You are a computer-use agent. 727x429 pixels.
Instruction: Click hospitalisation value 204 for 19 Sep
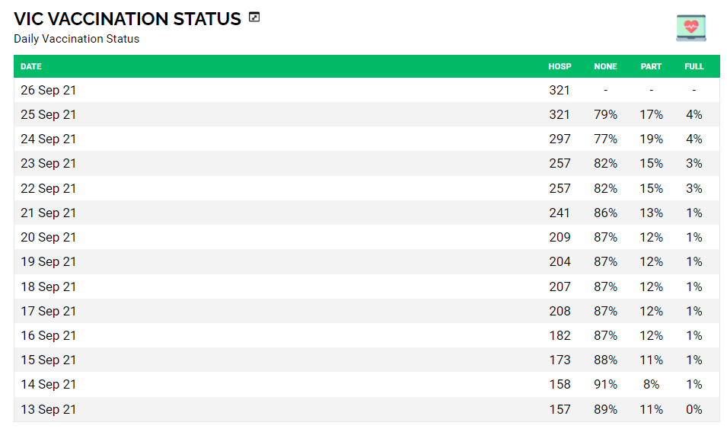560,261
